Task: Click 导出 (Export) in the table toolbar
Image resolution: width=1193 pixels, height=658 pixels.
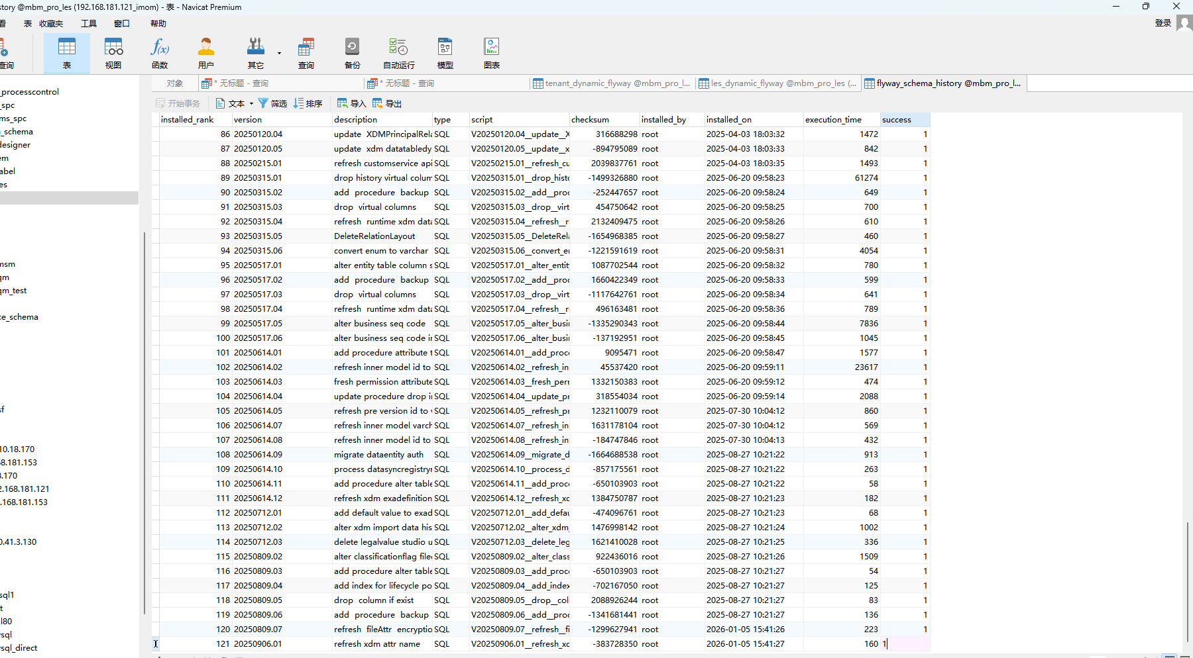Action: coord(387,103)
